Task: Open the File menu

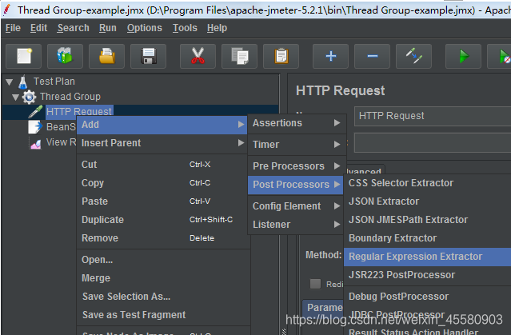Action: 13,28
